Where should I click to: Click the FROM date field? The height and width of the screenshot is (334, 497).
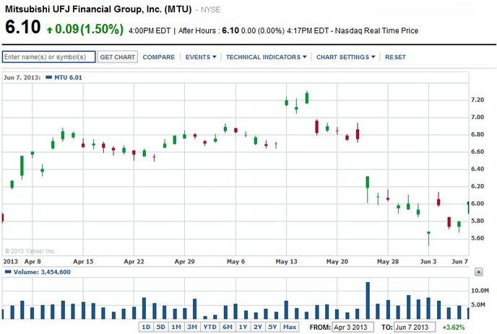click(x=354, y=327)
